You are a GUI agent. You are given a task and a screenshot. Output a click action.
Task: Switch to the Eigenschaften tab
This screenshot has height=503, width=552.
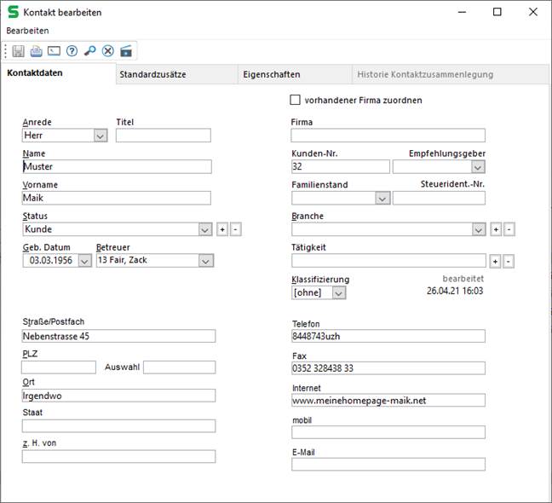click(269, 74)
